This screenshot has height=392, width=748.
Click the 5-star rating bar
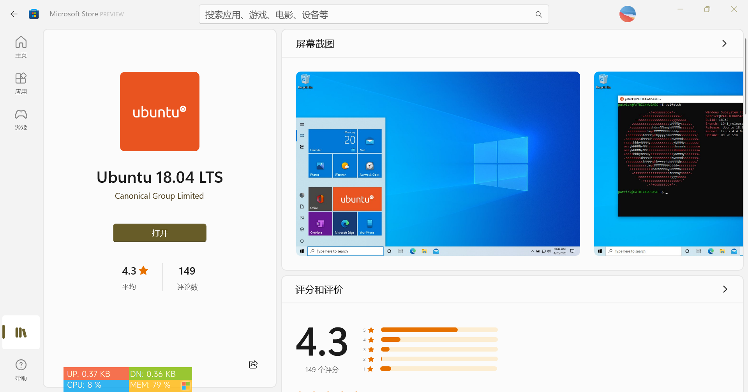(439, 330)
